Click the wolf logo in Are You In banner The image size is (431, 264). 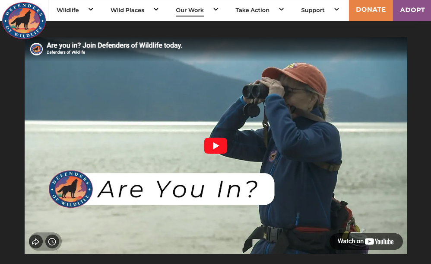coord(71,189)
